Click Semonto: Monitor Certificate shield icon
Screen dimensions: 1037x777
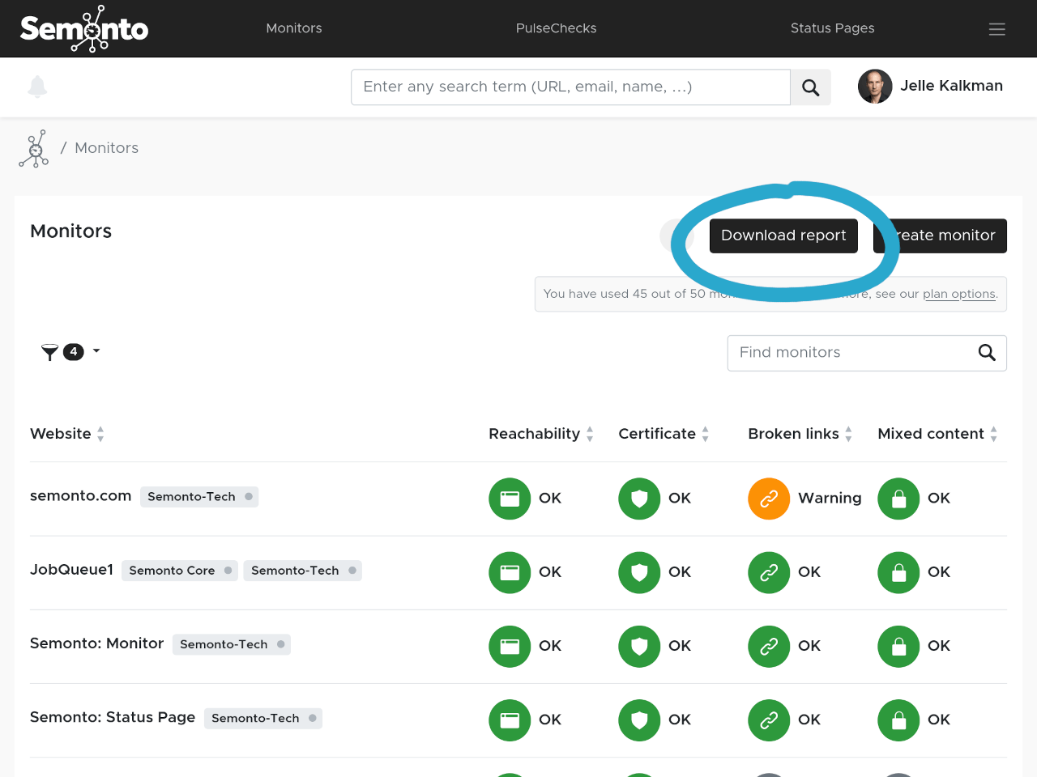tap(639, 646)
